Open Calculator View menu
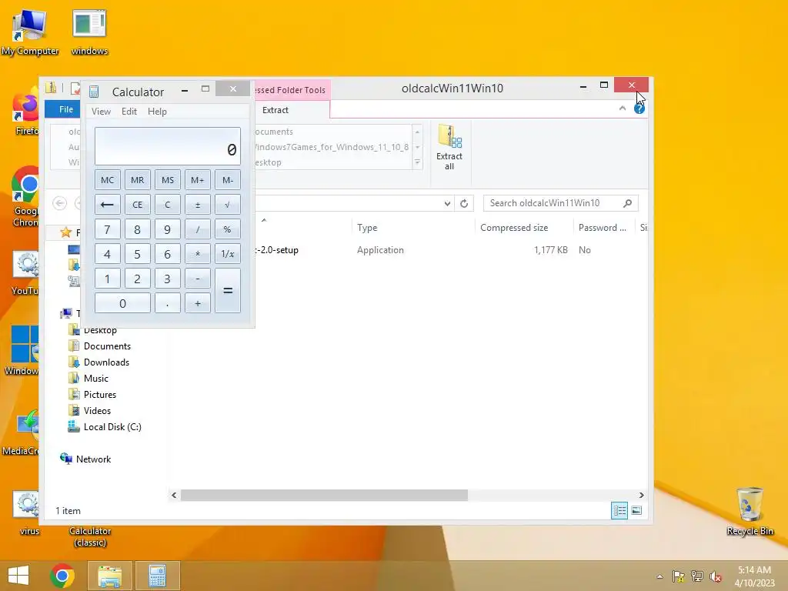Screen dimensions: 788x591 click(101, 112)
